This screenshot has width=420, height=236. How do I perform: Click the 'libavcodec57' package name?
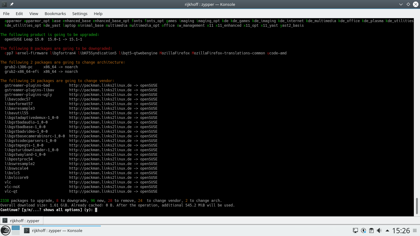[x=18, y=99]
